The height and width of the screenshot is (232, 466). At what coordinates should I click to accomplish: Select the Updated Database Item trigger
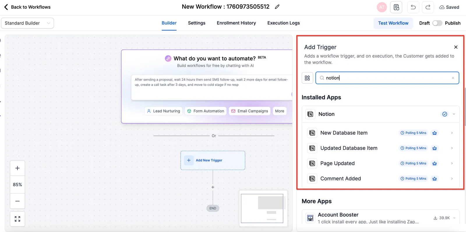[381, 148]
